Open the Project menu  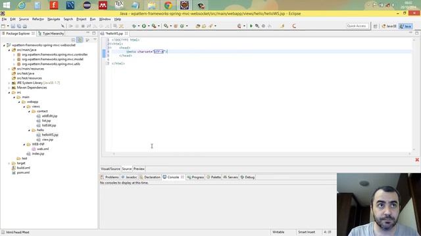[x=82, y=19]
